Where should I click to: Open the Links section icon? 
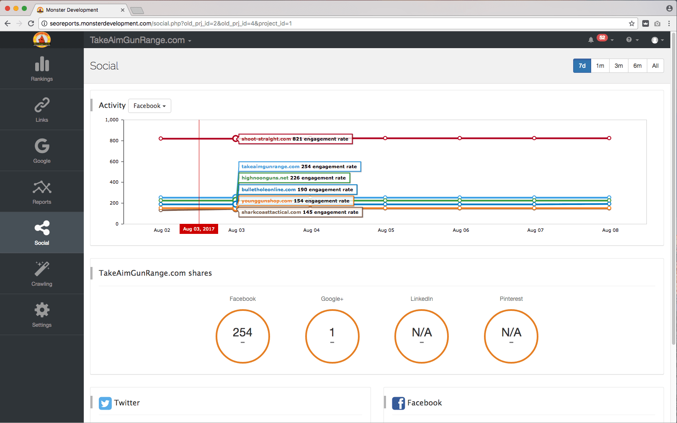(x=42, y=105)
